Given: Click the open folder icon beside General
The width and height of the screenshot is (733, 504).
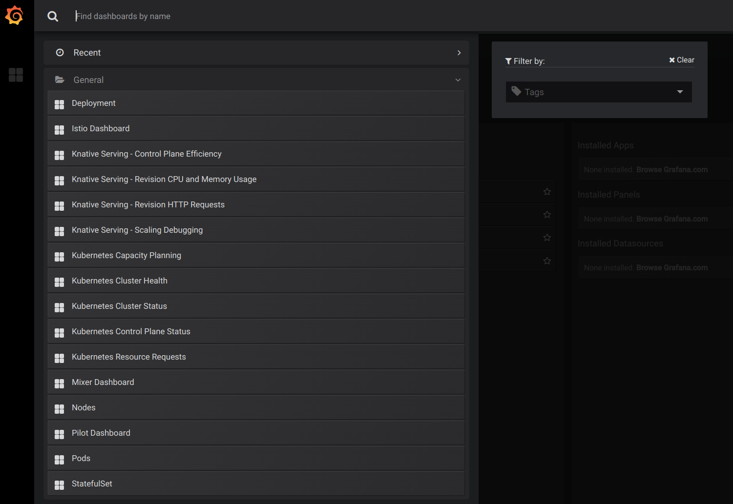Looking at the screenshot, I should pos(60,80).
